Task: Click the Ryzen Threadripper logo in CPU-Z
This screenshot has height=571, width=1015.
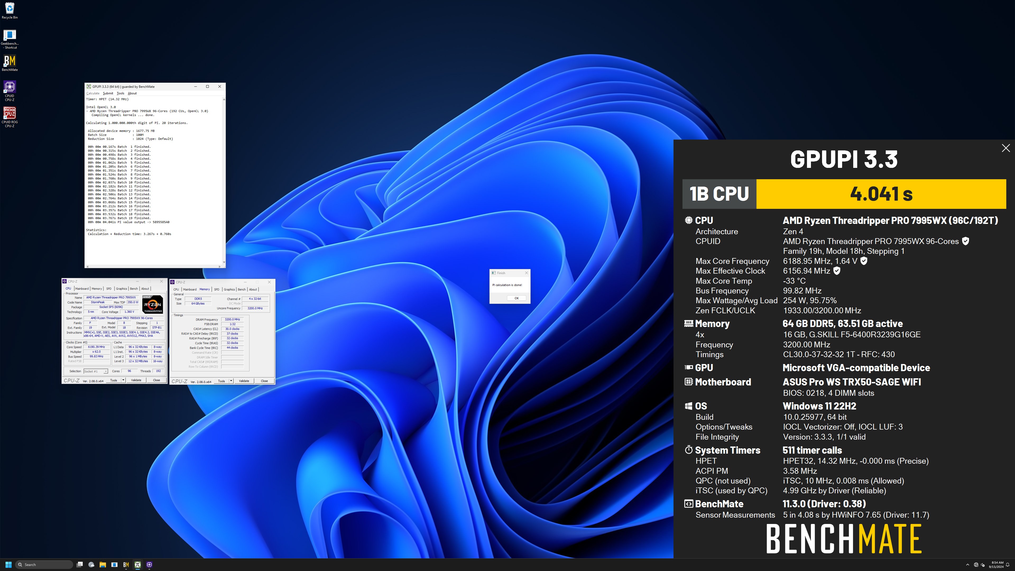Action: pos(153,304)
